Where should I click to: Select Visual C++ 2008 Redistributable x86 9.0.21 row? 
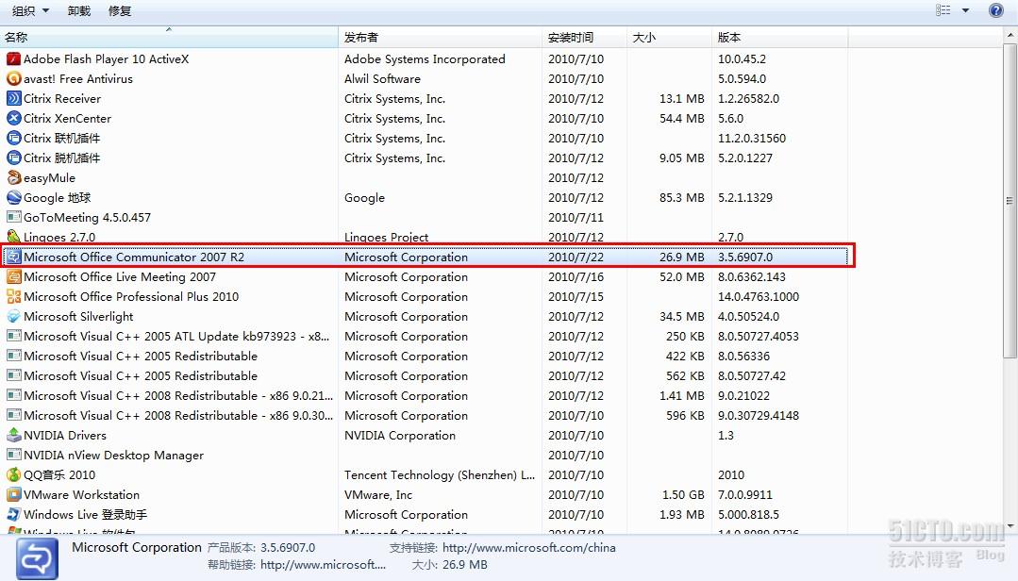[426, 396]
